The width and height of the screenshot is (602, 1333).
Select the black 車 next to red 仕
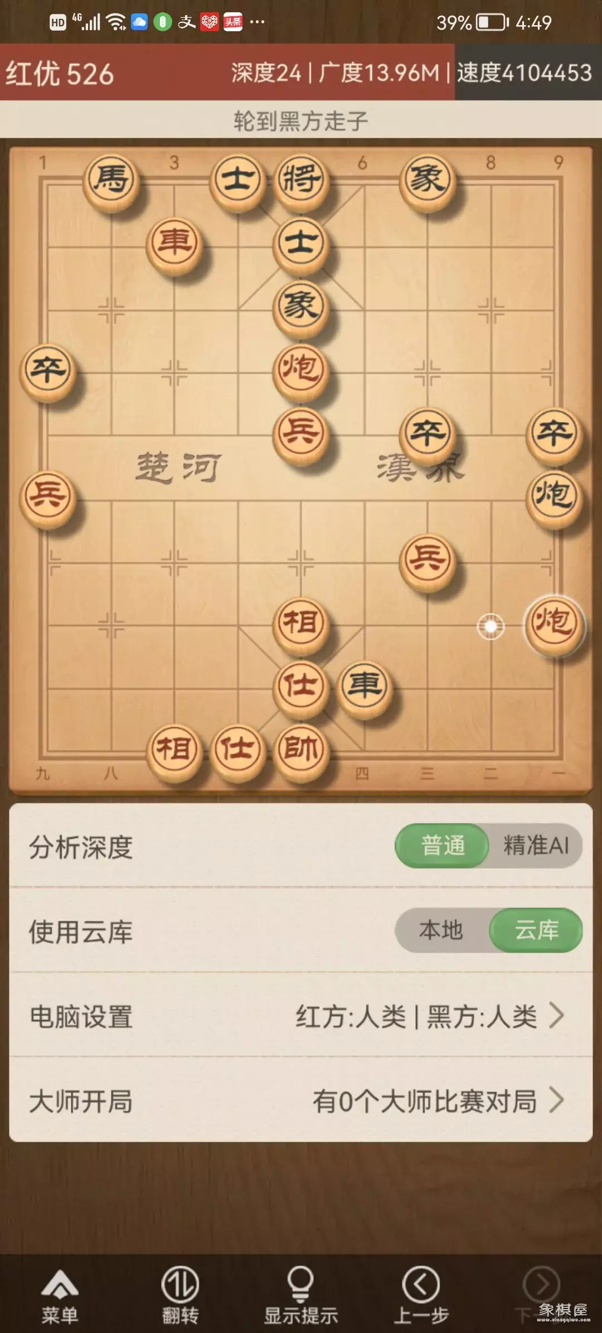point(365,687)
